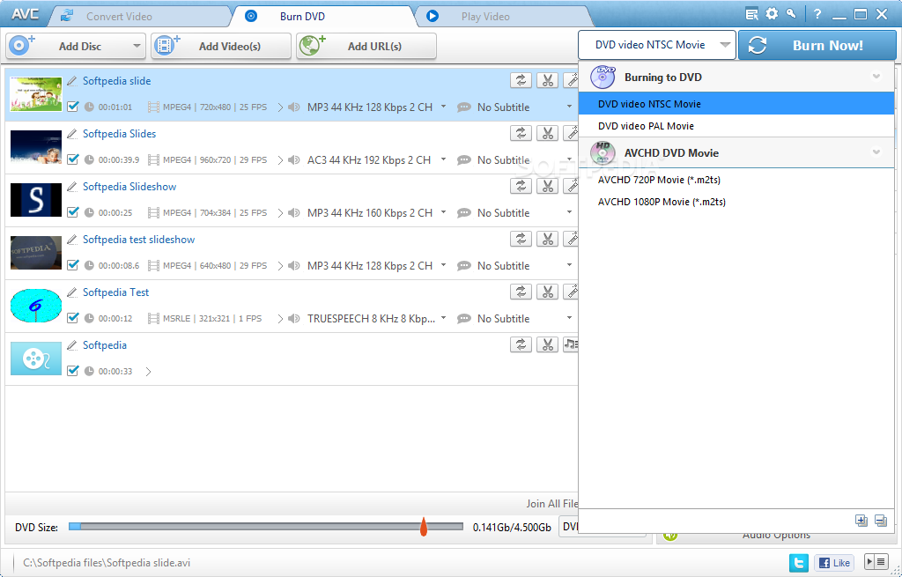Click the scissors icon on Softpedia Slideshow row
The width and height of the screenshot is (902, 577).
click(x=548, y=187)
